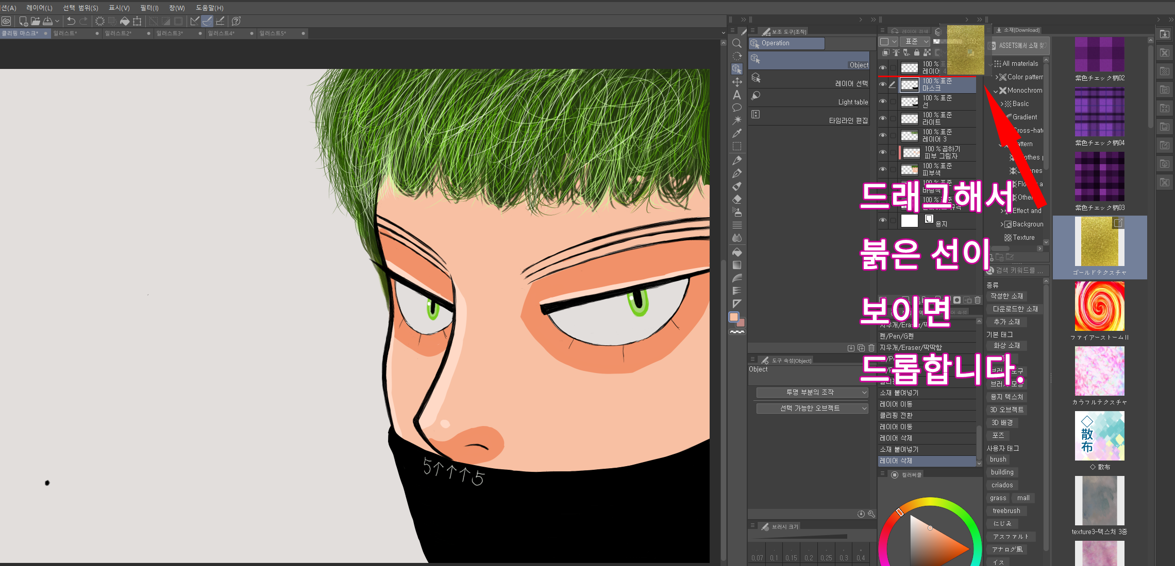Image resolution: width=1175 pixels, height=566 pixels.
Task: Hide the 용지 paper layer
Action: click(x=883, y=220)
